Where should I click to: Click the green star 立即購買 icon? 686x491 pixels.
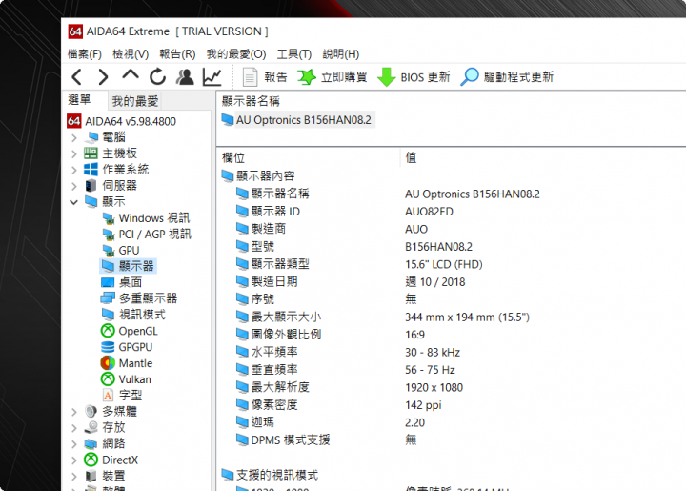307,77
